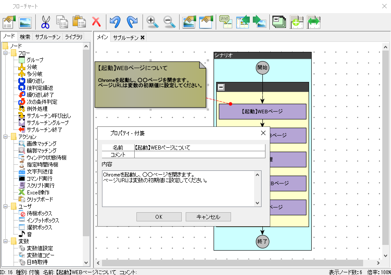Collapse the group box inside シナリオ
The width and height of the screenshot is (391, 275).
(x=221, y=87)
